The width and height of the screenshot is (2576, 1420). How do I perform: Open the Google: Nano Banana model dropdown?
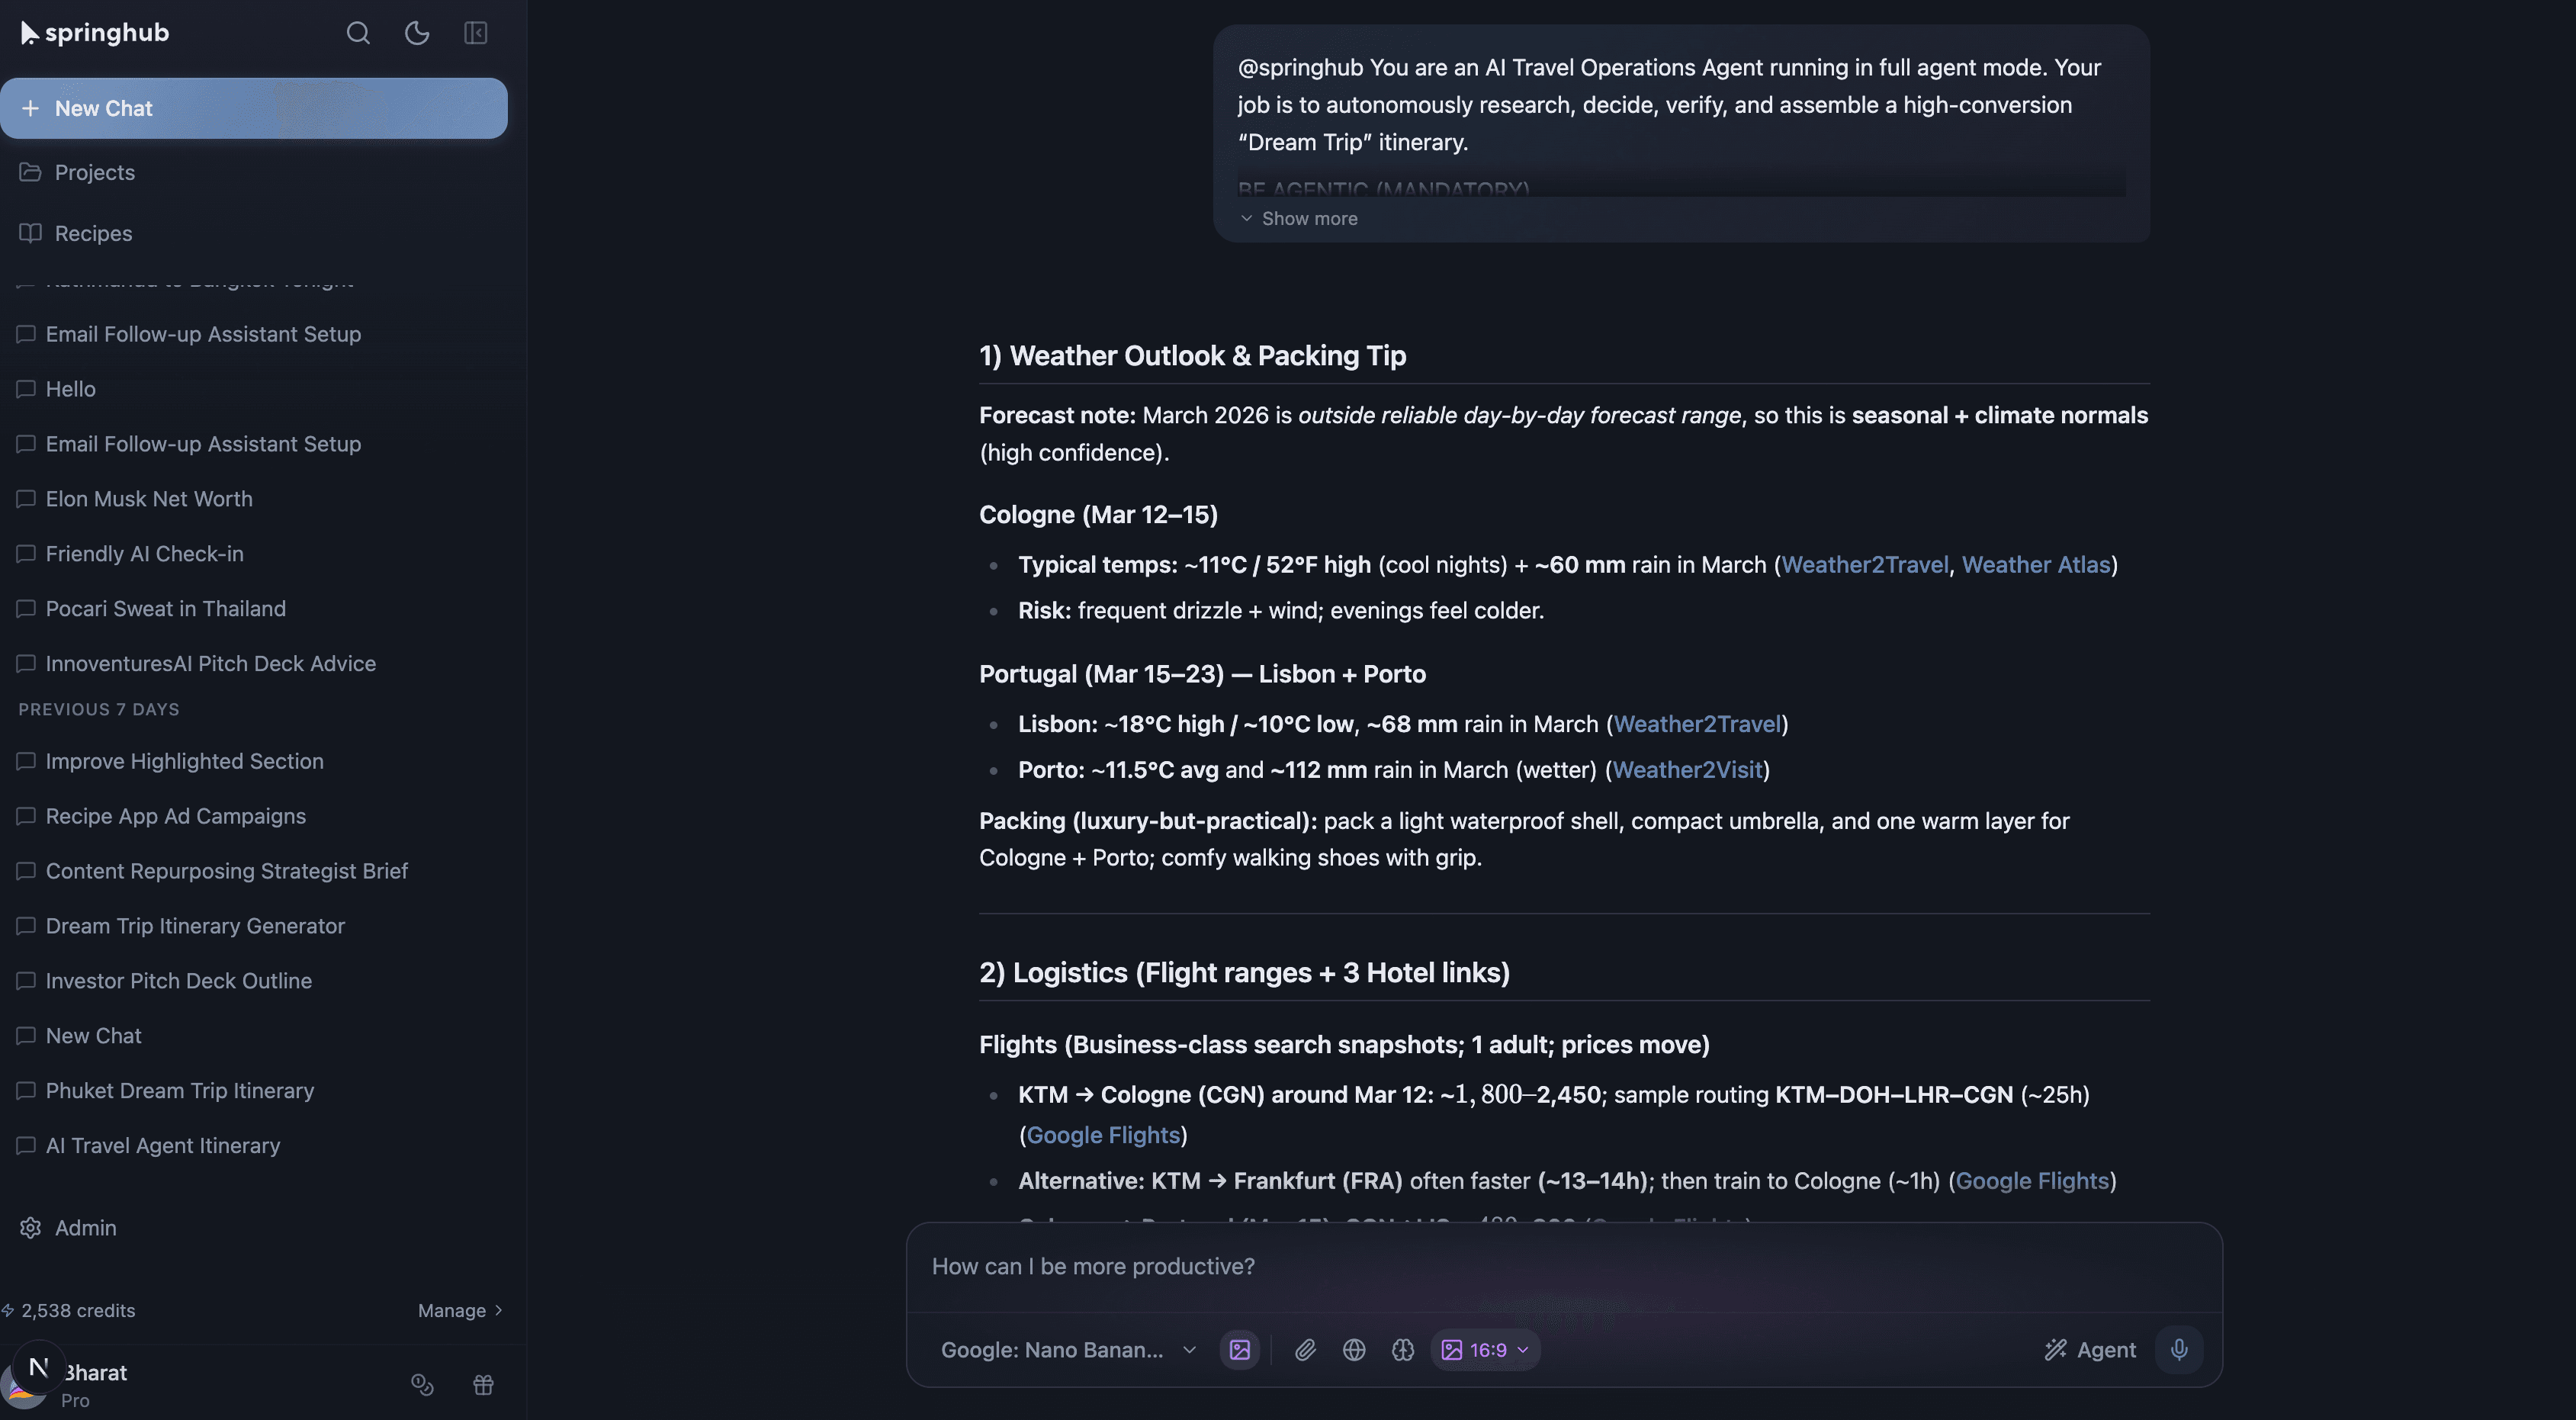click(x=1065, y=1349)
